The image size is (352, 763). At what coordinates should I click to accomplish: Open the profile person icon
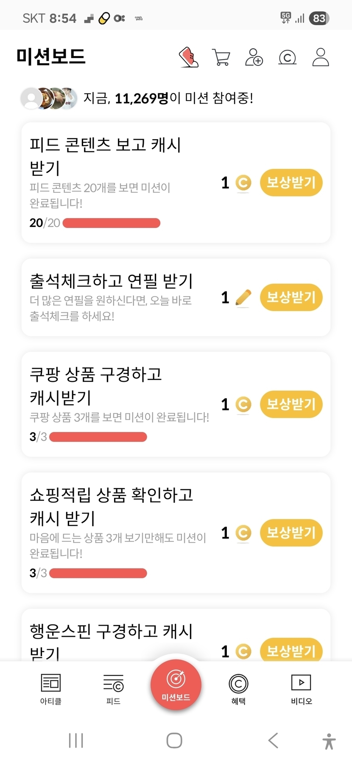(x=321, y=57)
